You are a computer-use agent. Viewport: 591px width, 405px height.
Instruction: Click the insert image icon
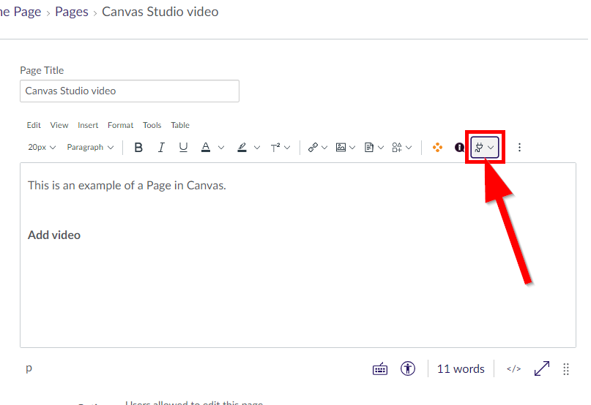coord(341,147)
